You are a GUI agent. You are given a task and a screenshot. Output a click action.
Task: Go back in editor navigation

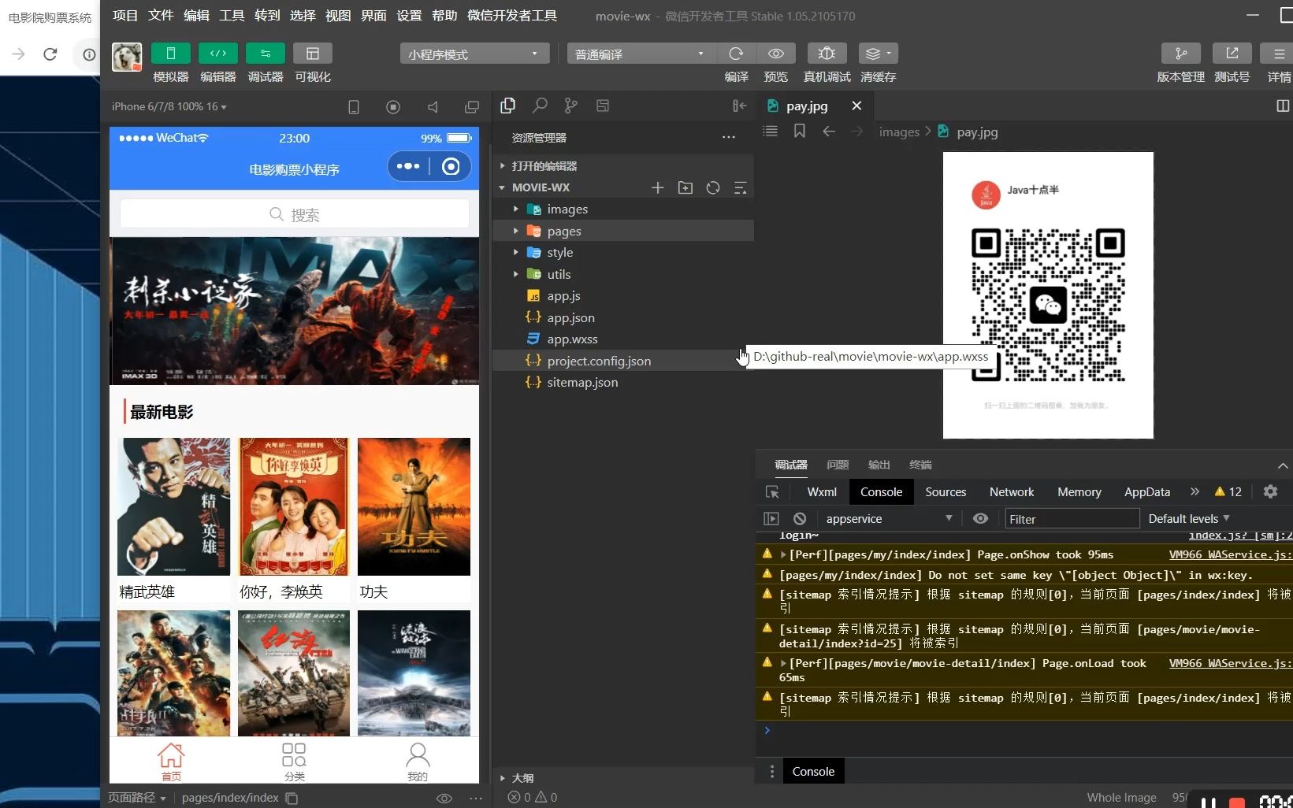828,131
